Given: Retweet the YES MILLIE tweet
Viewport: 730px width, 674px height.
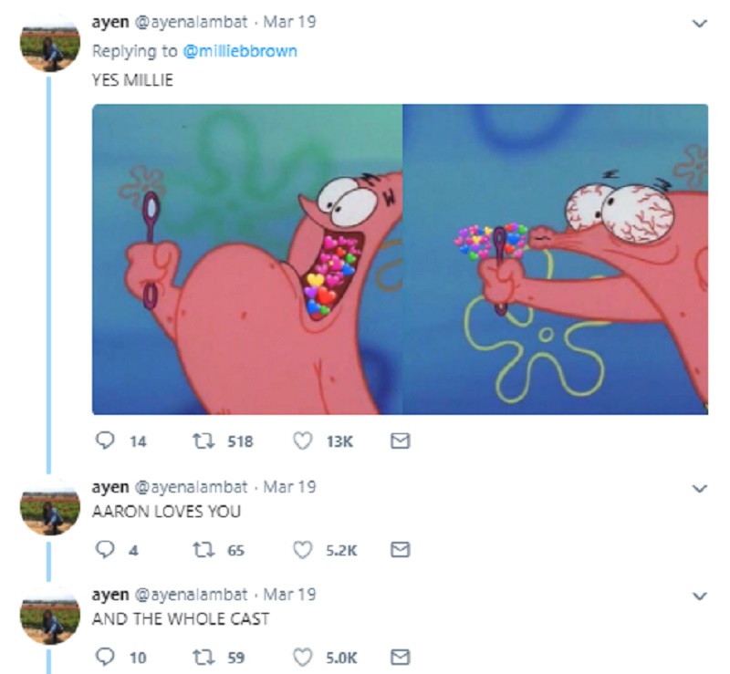Looking at the screenshot, I should pyautogui.click(x=203, y=441).
